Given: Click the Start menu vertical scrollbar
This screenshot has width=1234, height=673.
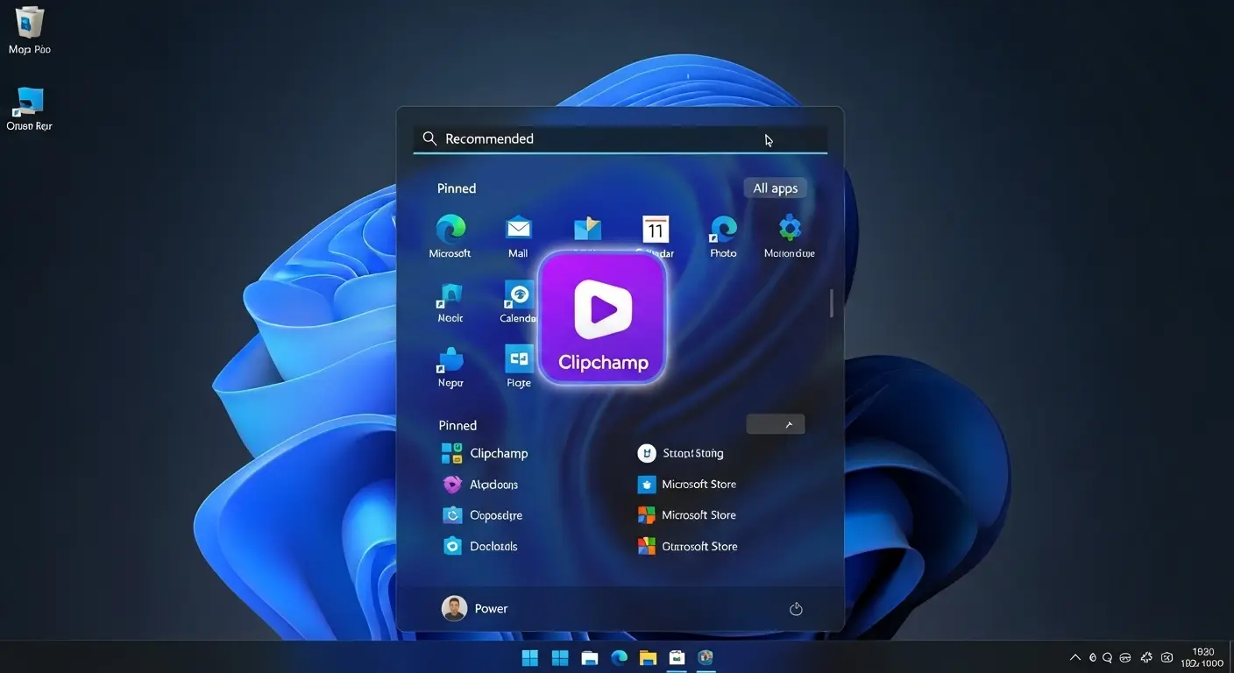Looking at the screenshot, I should point(831,301).
